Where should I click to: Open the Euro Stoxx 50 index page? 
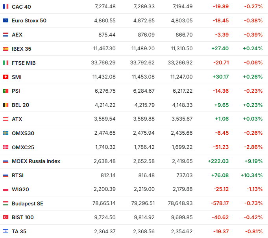pos(29,20)
